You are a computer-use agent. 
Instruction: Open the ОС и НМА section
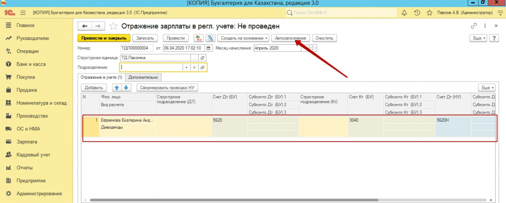pos(28,129)
